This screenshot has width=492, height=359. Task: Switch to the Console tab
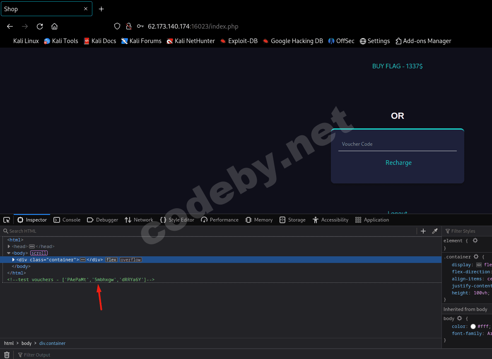67,220
